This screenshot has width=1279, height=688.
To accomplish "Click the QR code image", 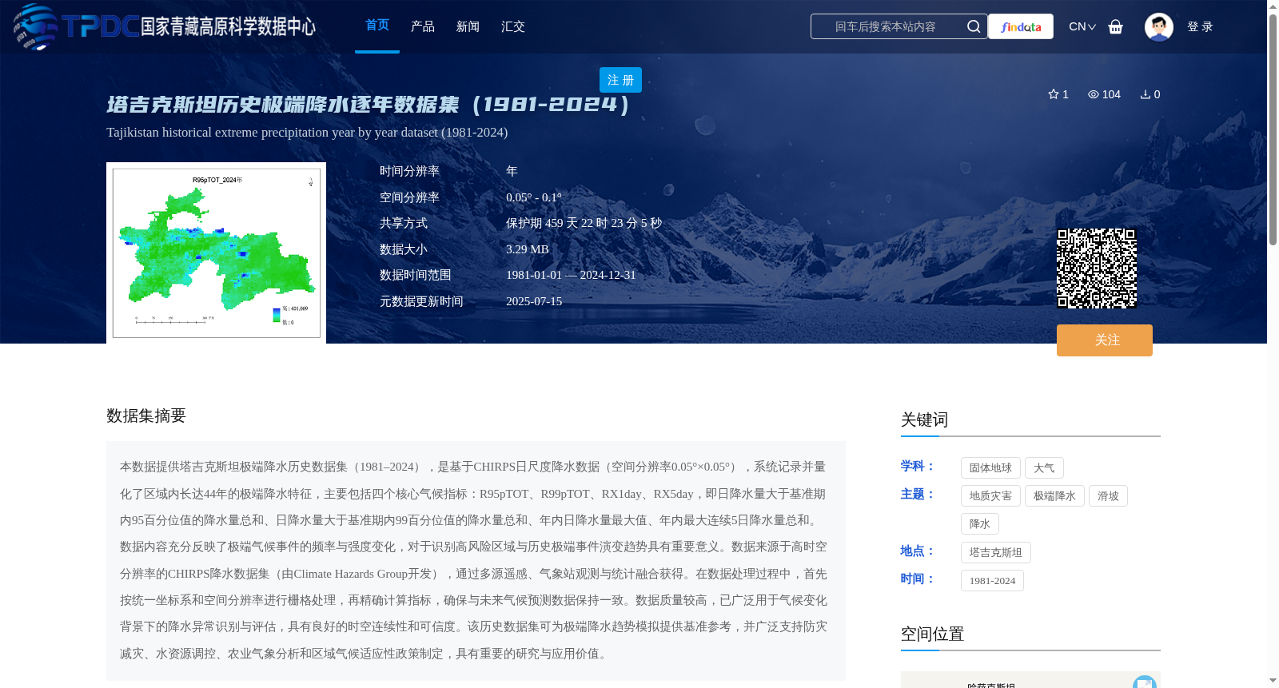I will coord(1097,268).
